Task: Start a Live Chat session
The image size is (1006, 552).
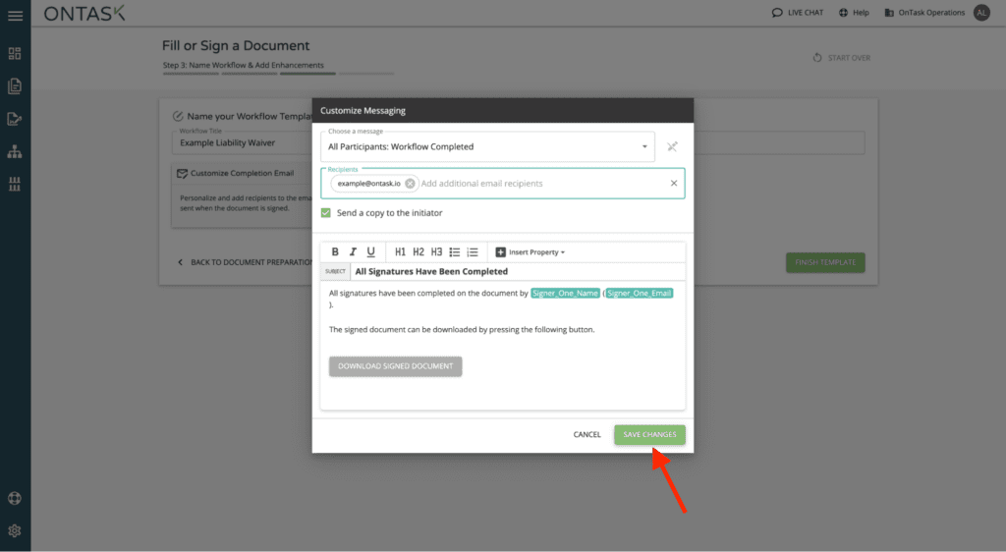Action: pos(798,13)
